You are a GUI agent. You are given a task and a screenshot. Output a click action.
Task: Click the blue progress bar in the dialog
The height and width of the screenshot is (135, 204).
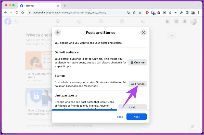tap(84, 110)
